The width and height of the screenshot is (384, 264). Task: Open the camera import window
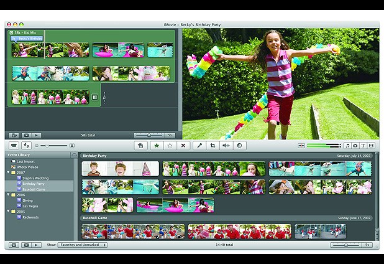[x=14, y=146]
